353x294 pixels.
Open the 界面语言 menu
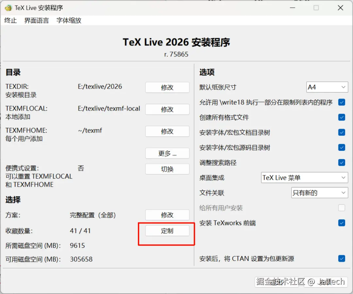[37, 21]
